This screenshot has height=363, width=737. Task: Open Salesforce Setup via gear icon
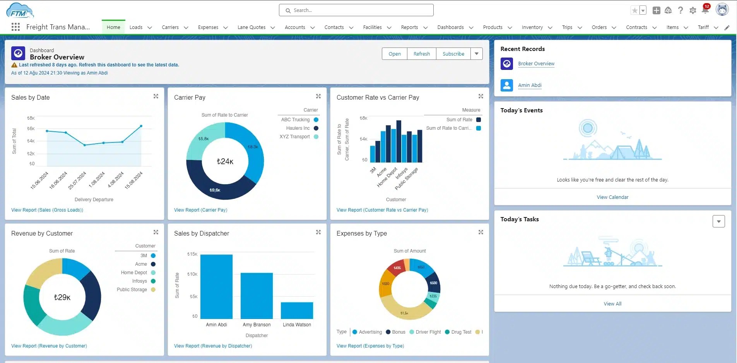tap(693, 10)
